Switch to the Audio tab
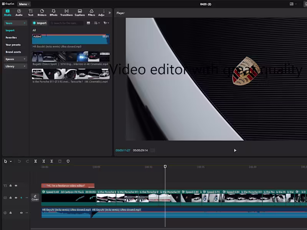The width and height of the screenshot is (307, 230). pyautogui.click(x=19, y=13)
